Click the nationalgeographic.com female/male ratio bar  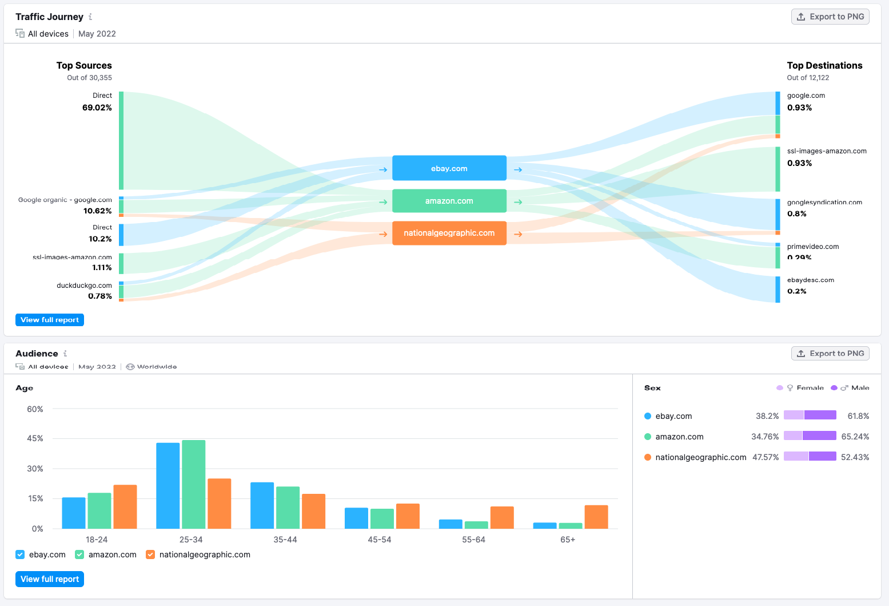click(x=810, y=457)
